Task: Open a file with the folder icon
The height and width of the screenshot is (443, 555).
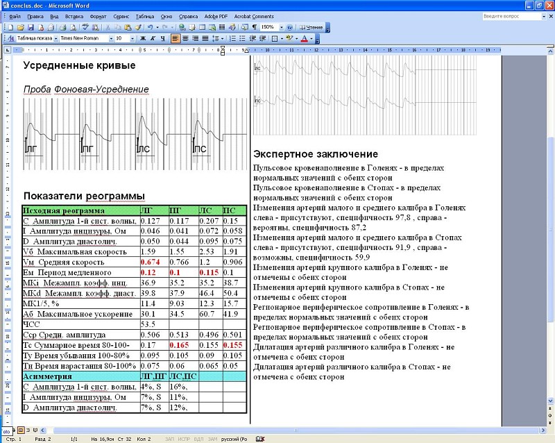Action: 21,27
